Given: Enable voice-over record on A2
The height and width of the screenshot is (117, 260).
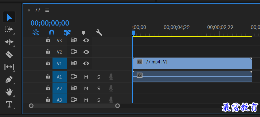Looking at the screenshot, I should pos(111,88).
